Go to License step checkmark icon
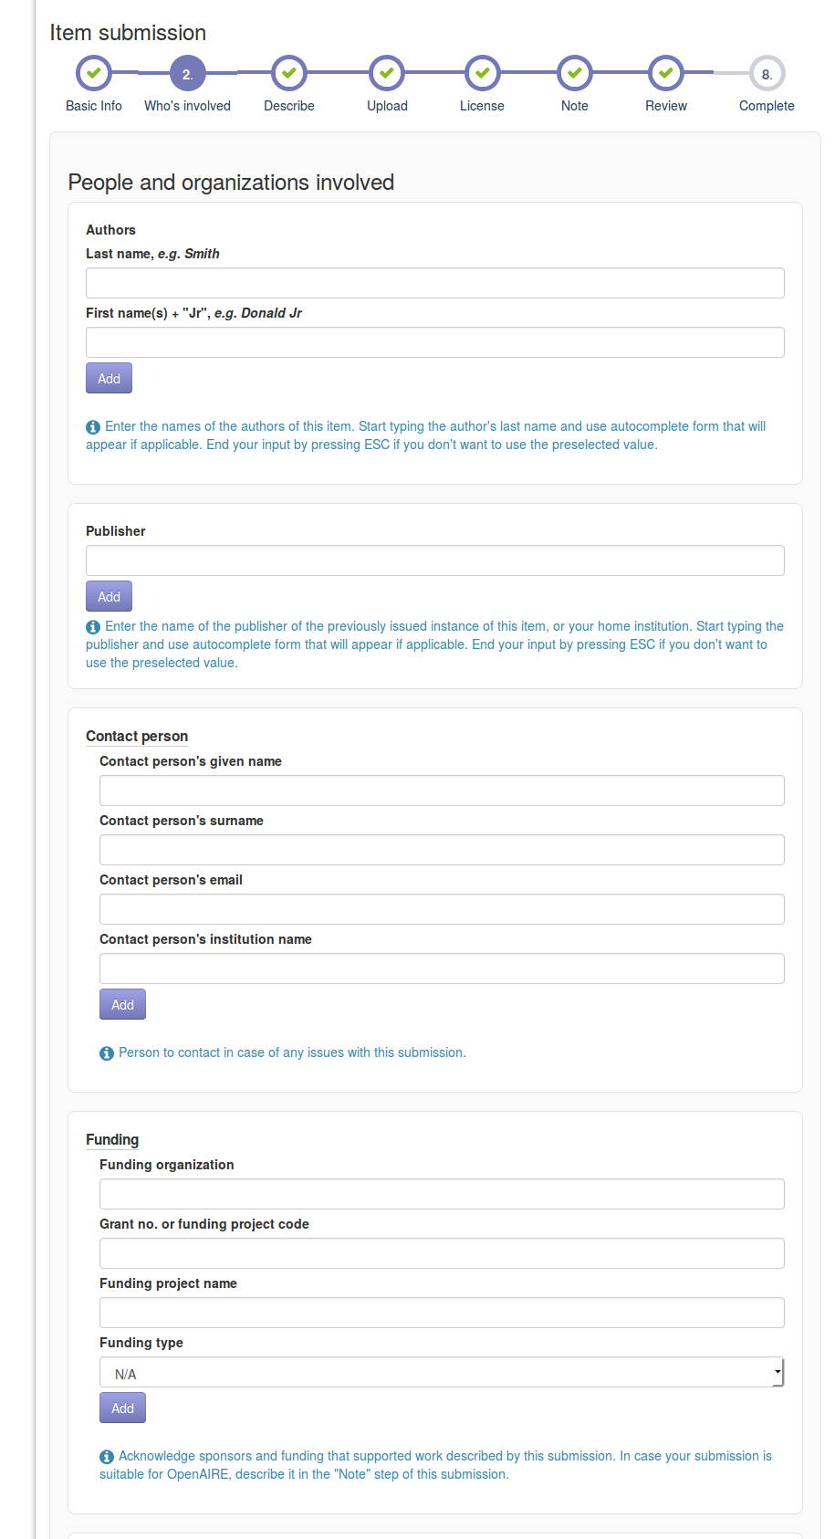 (x=482, y=73)
